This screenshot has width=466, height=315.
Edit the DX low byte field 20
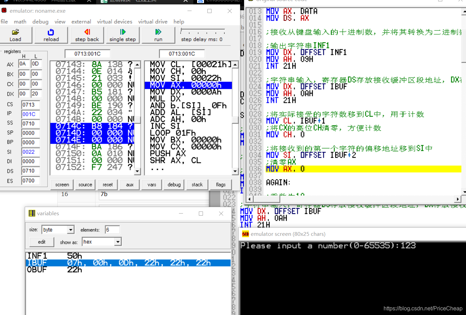[x=36, y=94]
